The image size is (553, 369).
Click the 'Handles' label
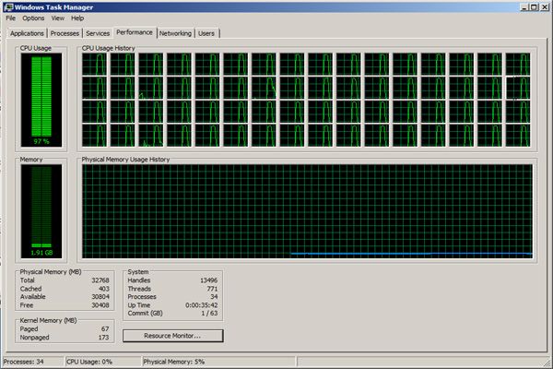pyautogui.click(x=139, y=280)
